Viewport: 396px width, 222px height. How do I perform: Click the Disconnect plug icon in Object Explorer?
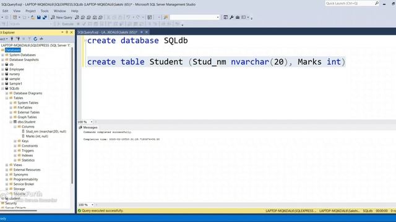click(x=18, y=39)
